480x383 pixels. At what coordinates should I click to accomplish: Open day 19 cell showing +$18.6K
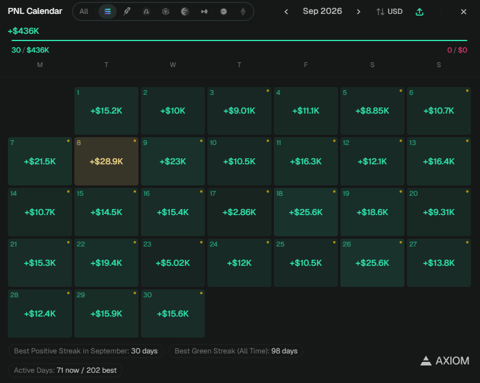(372, 212)
